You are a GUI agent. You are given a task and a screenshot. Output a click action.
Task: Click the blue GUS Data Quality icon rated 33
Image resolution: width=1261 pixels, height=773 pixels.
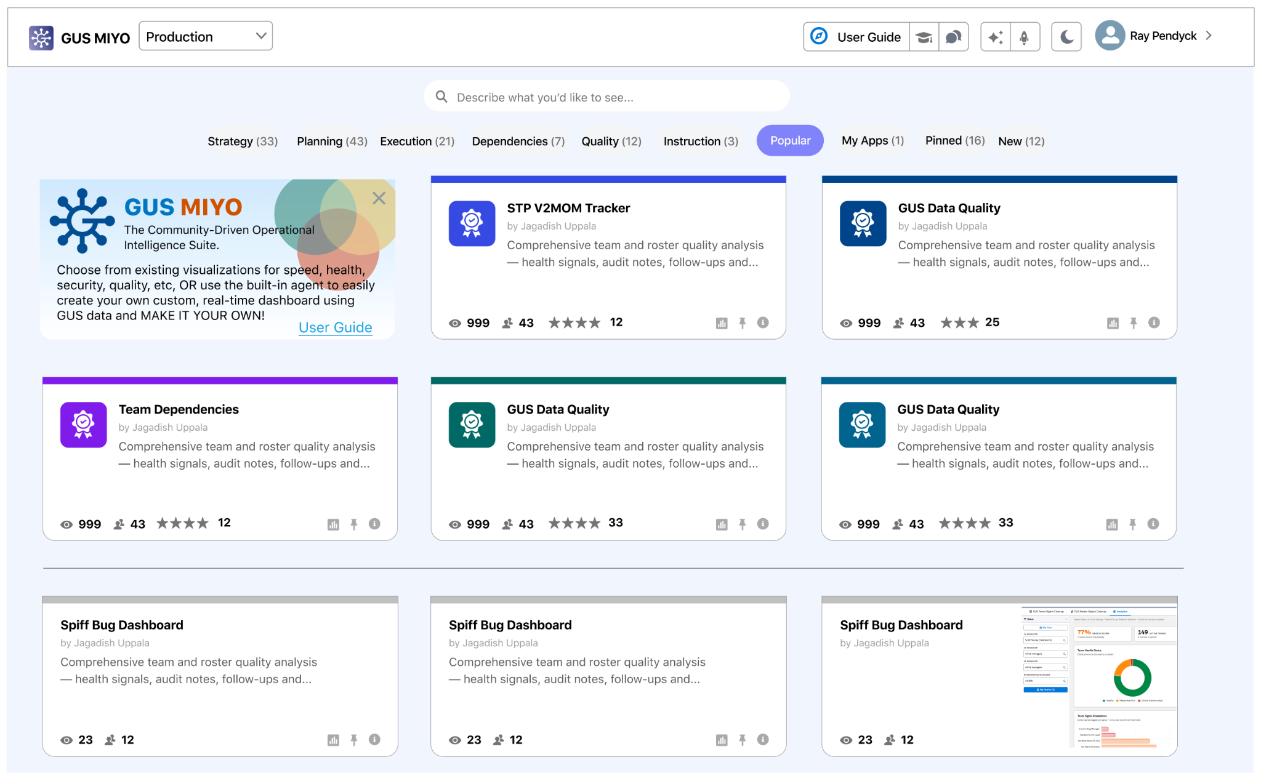[862, 425]
